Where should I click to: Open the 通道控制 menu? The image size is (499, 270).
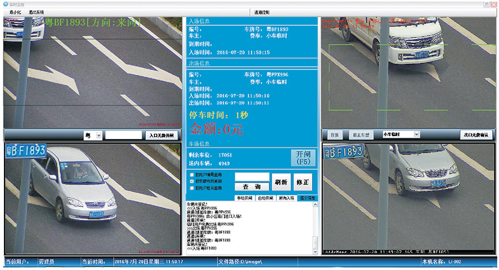pos(262,12)
